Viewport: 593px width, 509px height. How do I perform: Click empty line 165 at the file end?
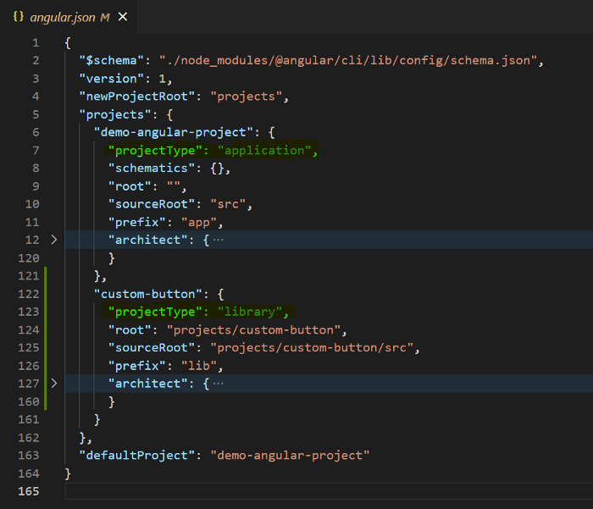254,491
